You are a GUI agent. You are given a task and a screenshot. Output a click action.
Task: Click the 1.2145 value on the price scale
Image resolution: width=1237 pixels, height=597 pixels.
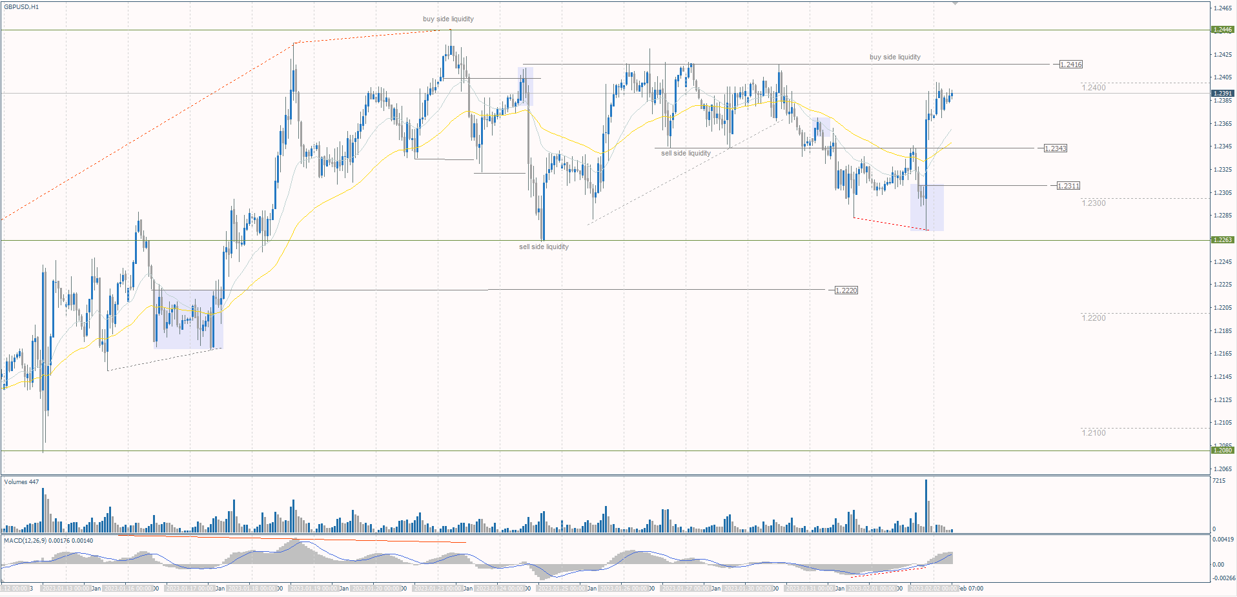(x=1223, y=377)
